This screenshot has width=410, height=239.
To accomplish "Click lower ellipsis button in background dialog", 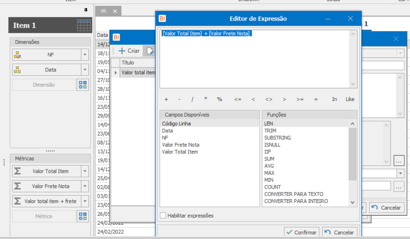I will (x=399, y=186).
